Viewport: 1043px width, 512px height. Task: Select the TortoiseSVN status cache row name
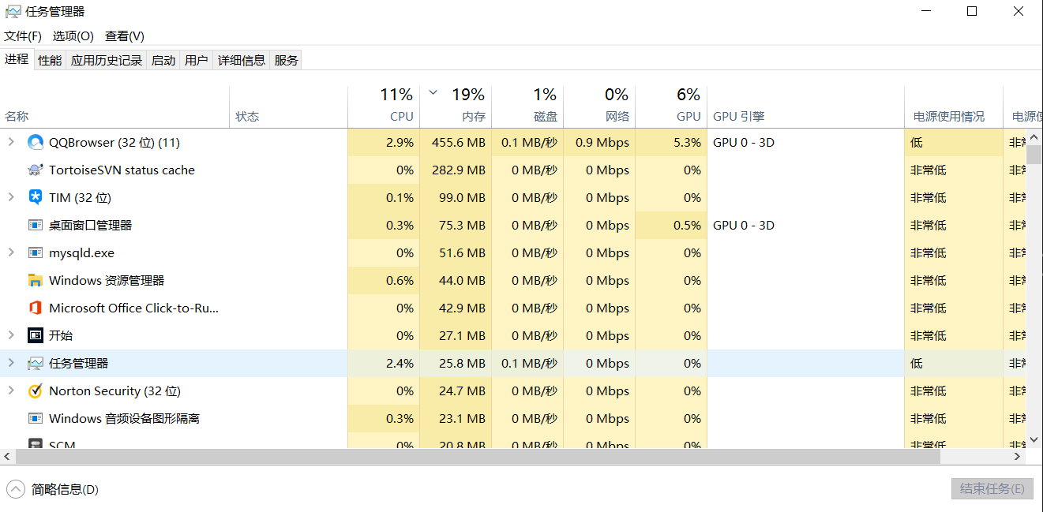[122, 170]
